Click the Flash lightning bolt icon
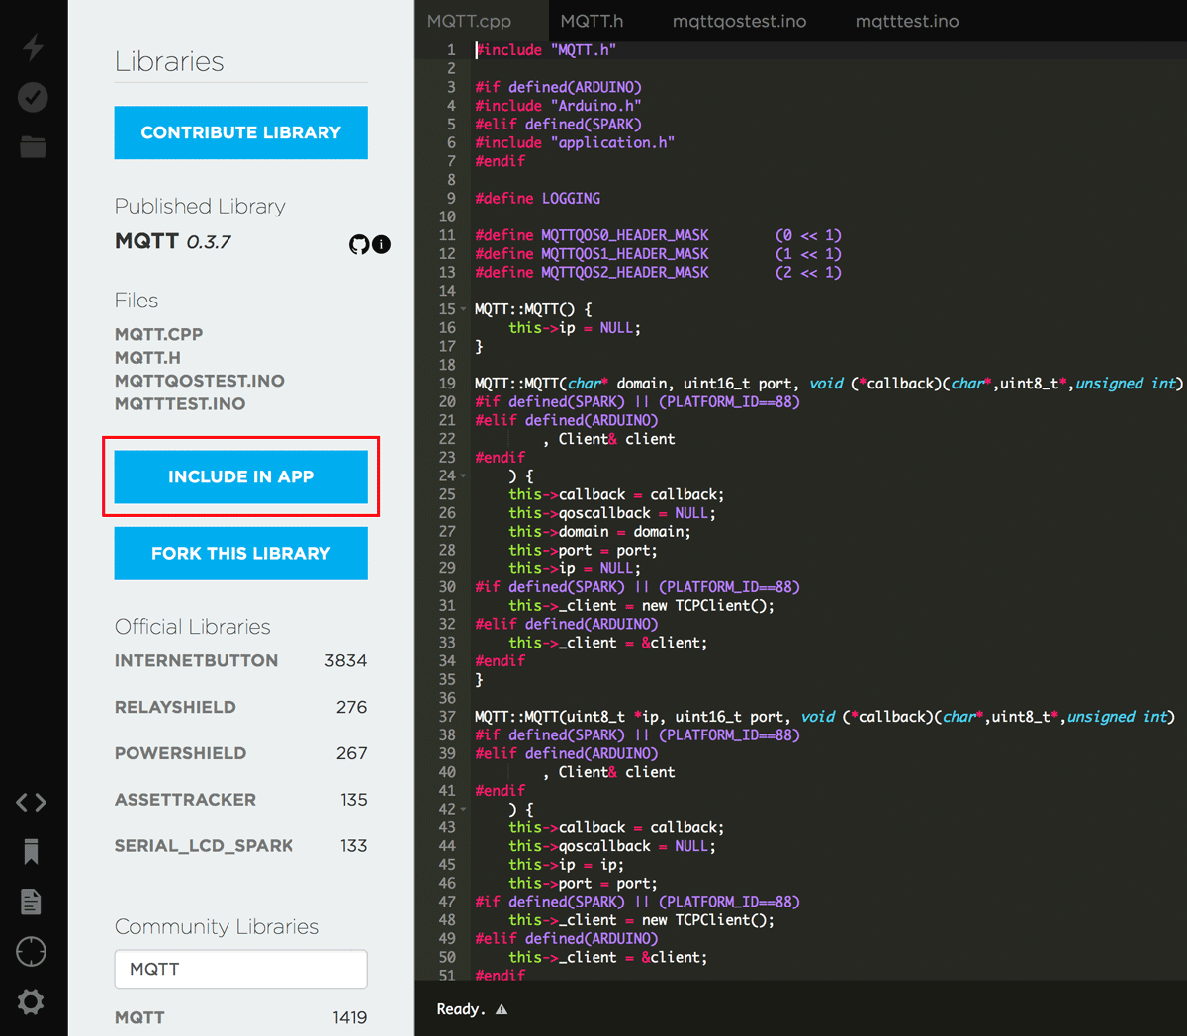The image size is (1187, 1036). (33, 46)
